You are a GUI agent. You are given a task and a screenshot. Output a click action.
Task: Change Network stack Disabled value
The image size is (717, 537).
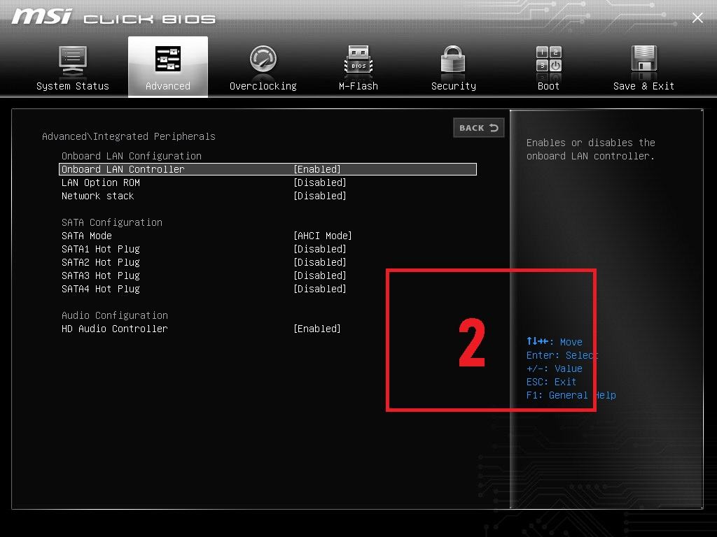click(x=319, y=196)
